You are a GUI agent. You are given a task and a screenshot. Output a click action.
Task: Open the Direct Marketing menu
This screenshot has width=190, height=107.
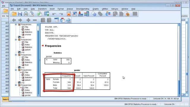click(83, 9)
